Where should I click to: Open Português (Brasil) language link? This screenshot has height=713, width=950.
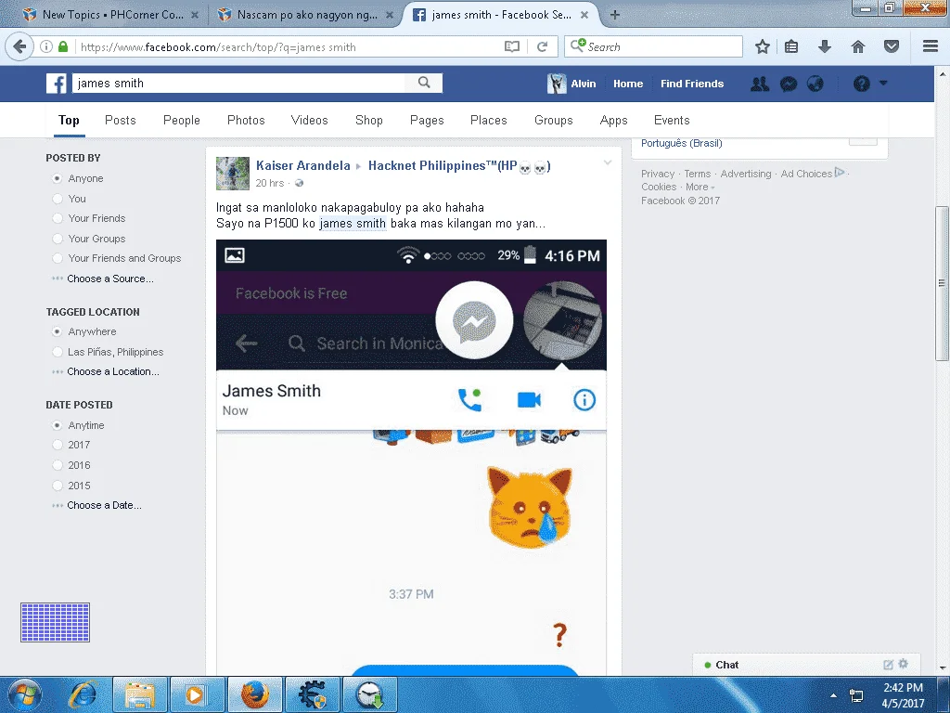point(682,143)
